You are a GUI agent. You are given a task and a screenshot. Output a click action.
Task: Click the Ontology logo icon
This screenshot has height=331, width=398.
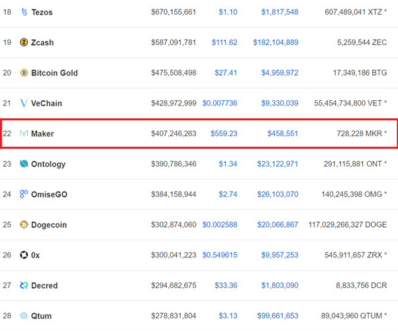click(24, 164)
